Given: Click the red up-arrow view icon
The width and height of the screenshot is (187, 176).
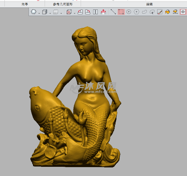Looking at the screenshot, I should click(103, 12).
